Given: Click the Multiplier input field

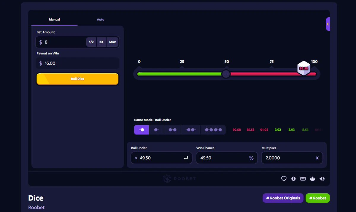Looking at the screenshot, I should 292,158.
